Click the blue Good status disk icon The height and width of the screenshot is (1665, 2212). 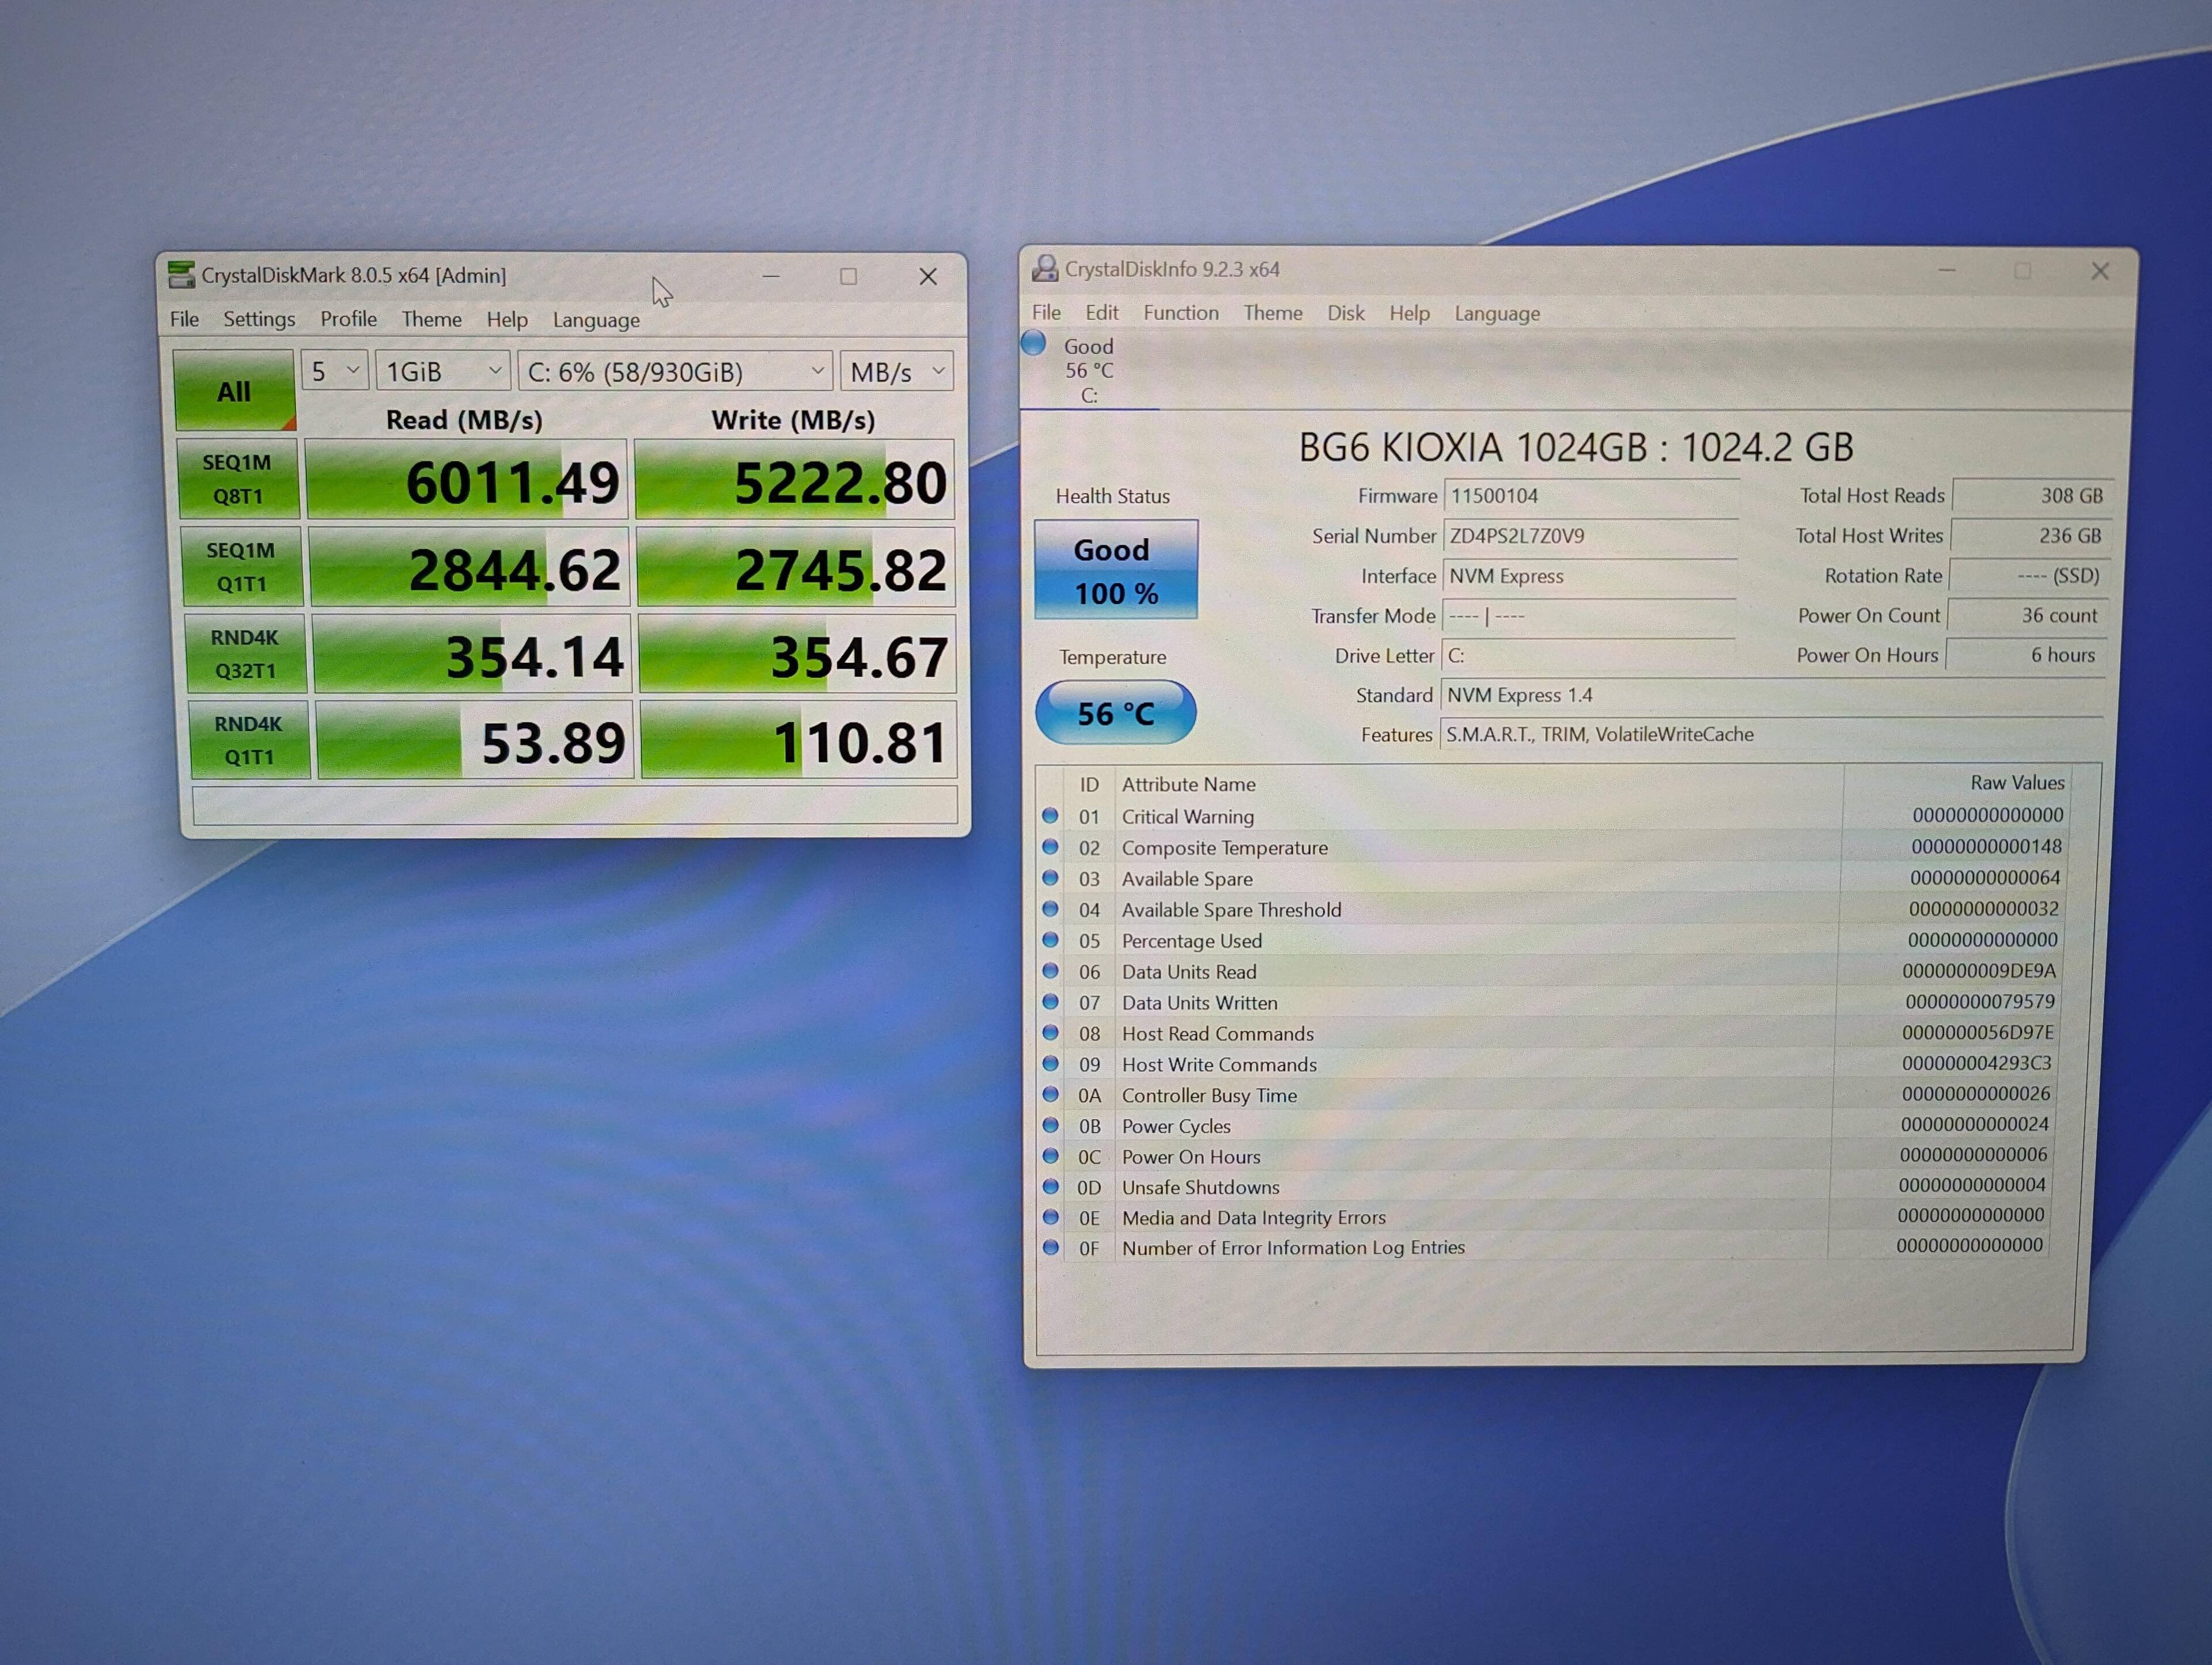click(1034, 344)
